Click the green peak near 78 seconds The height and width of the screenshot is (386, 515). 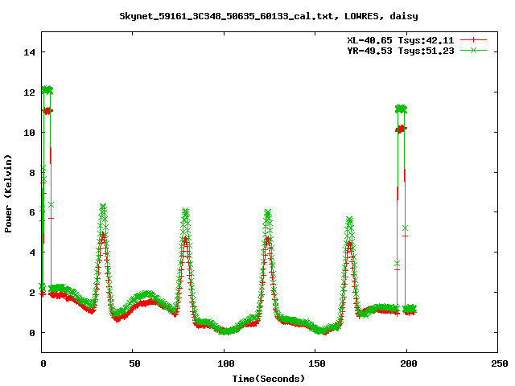click(x=186, y=211)
